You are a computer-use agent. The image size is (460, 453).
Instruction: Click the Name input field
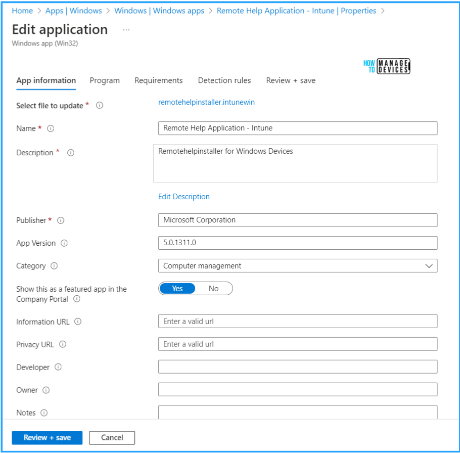coord(298,128)
